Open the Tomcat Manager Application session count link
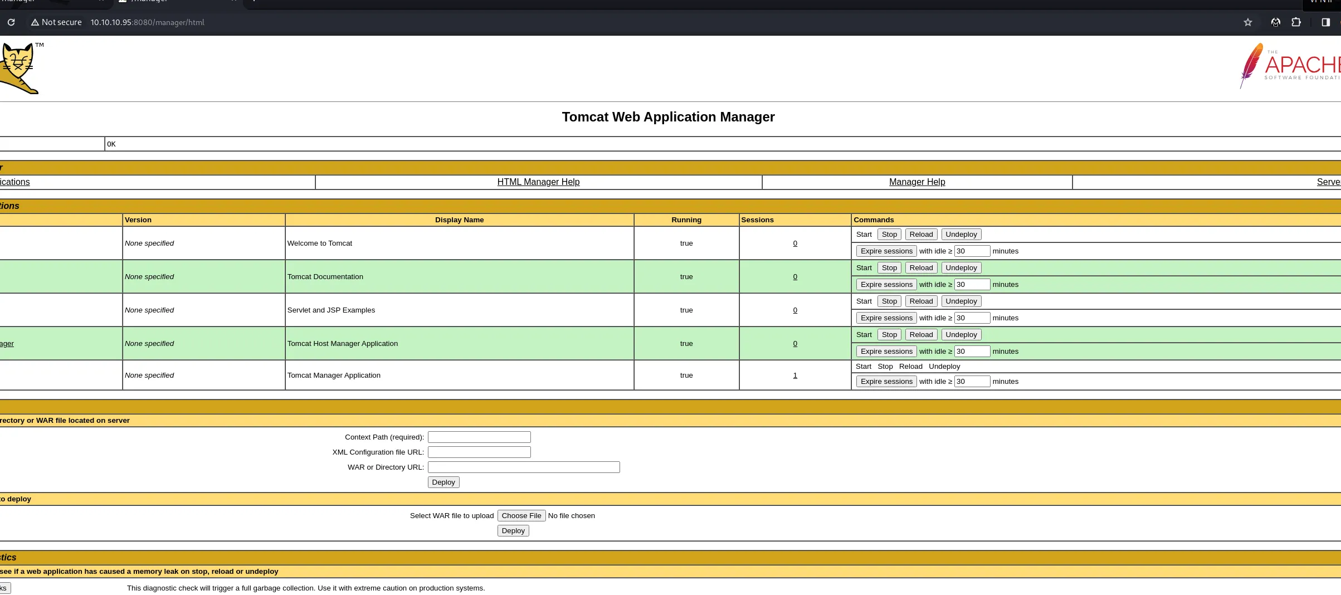Screen dimensions: 1341x595 tap(795, 375)
